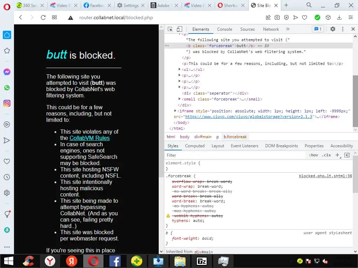Viewport: 358px width, 268px height.
Task: Open Windows Start menu
Action: [x=9, y=261]
